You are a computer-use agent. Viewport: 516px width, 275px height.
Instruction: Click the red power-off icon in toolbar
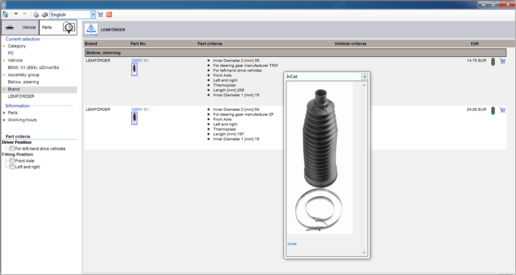[109, 15]
